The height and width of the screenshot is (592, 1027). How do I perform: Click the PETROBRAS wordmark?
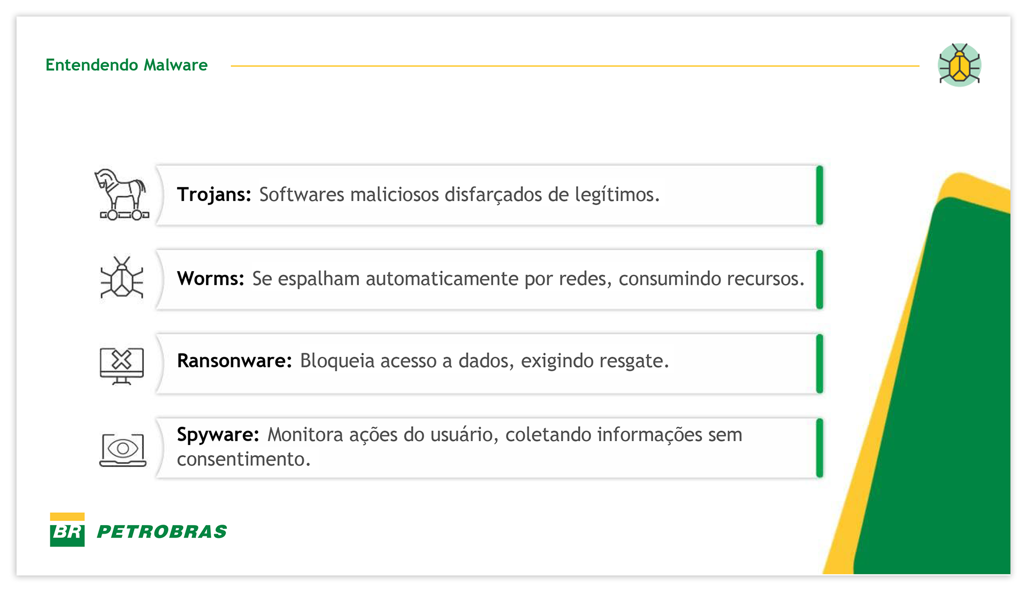(x=162, y=532)
